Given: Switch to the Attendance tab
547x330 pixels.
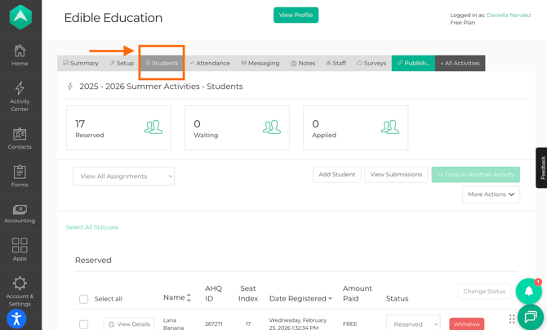Looking at the screenshot, I should (x=210, y=63).
